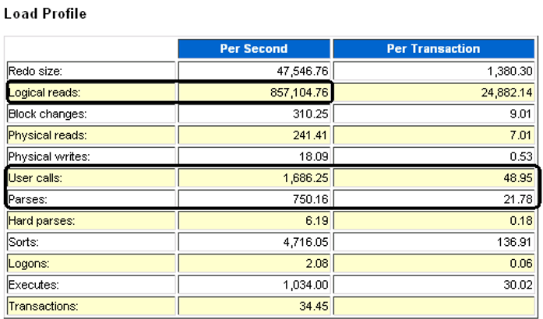Select the Executes row label
543x319 pixels.
(33, 285)
